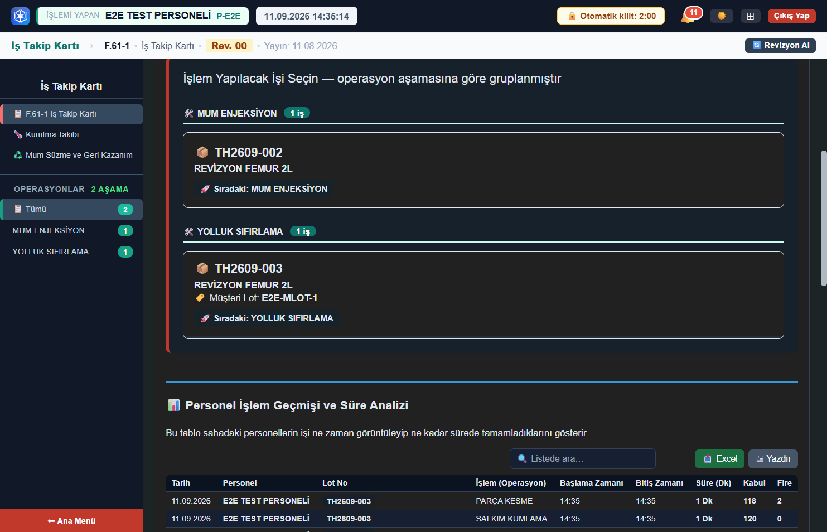The height and width of the screenshot is (532, 827).
Task: Print the list with Yazdır
Action: pyautogui.click(x=773, y=459)
